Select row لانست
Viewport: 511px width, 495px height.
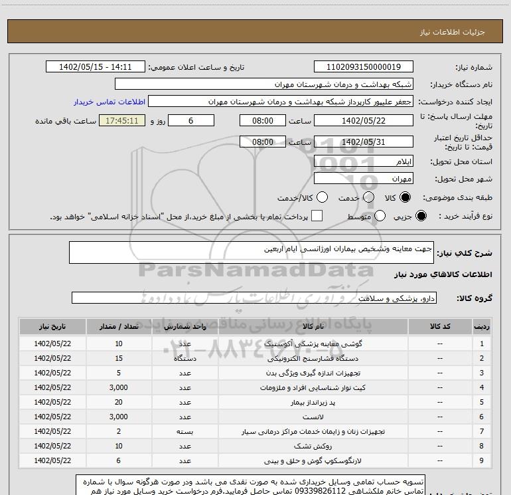tap(256, 417)
